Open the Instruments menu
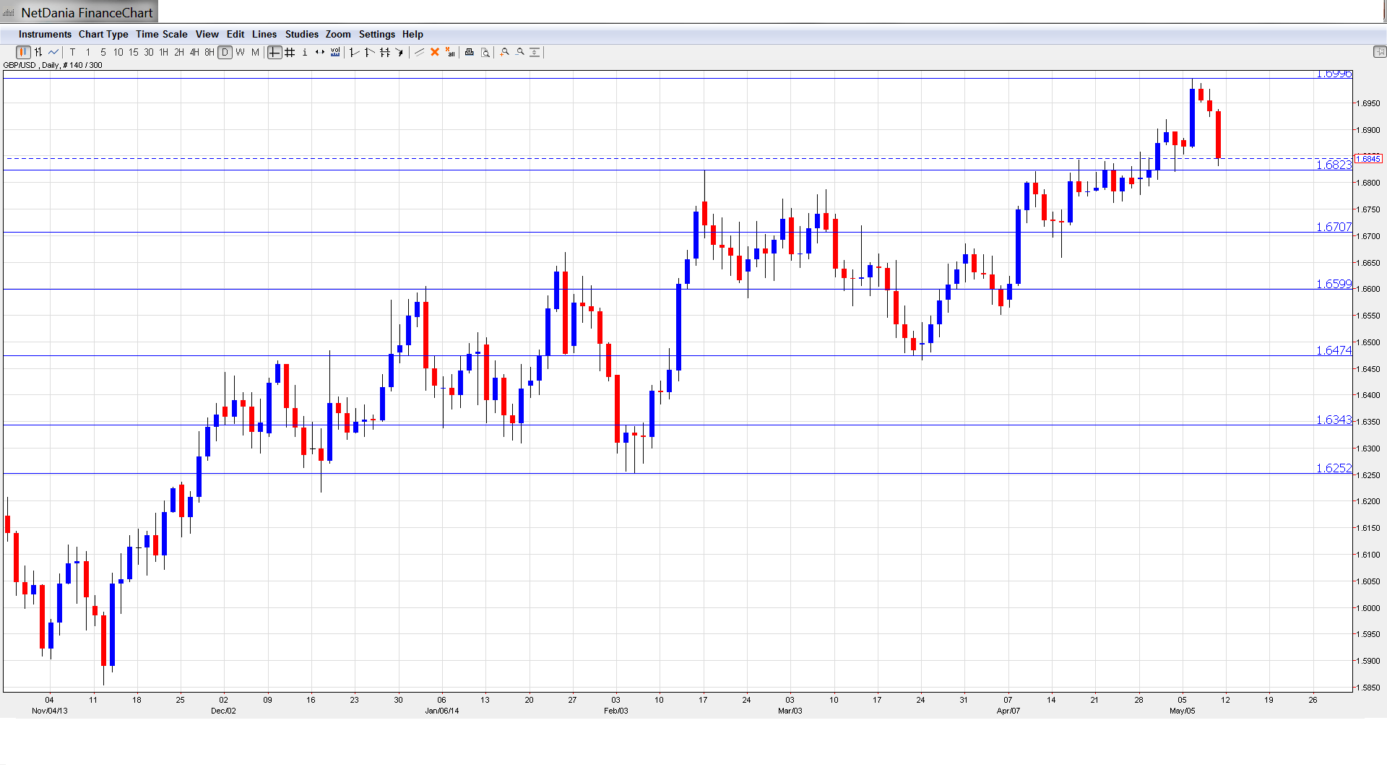The height and width of the screenshot is (780, 1387). tap(45, 34)
